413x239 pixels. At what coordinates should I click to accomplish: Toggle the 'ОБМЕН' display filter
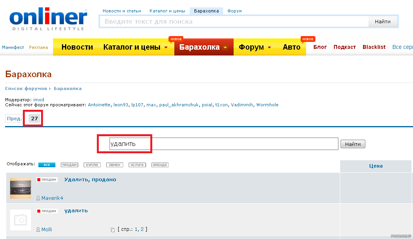[115, 165]
